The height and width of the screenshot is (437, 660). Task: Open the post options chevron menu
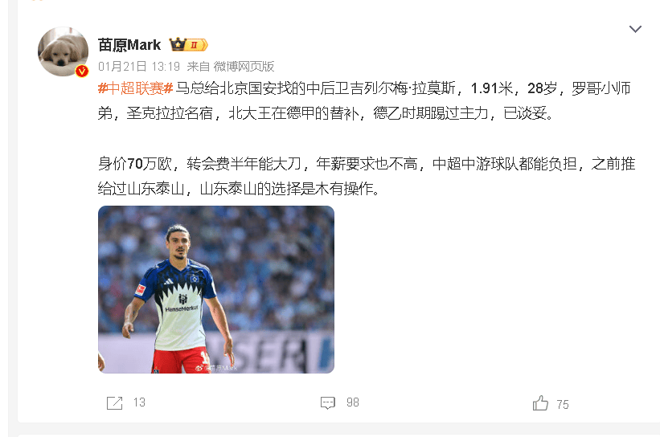coord(635,29)
